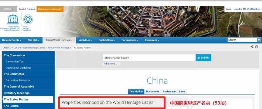Expand the Advanced search options

pyautogui.click(x=111, y=64)
